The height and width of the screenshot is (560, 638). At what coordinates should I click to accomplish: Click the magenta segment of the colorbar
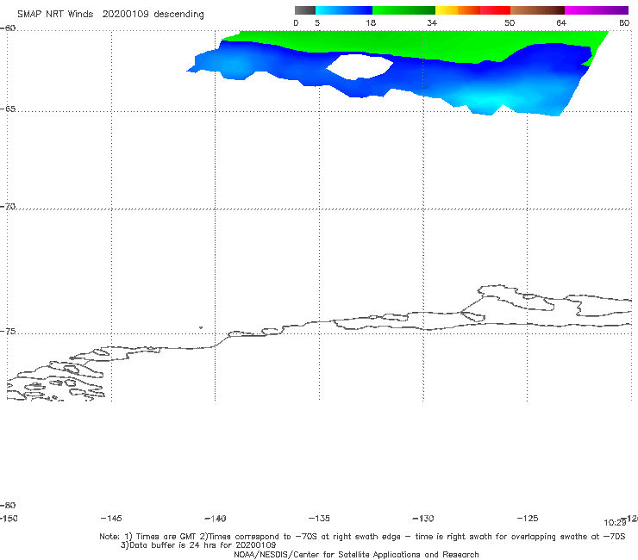(x=597, y=10)
